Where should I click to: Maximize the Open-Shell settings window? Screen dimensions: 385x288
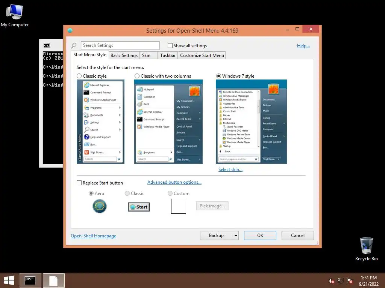pos(297,29)
